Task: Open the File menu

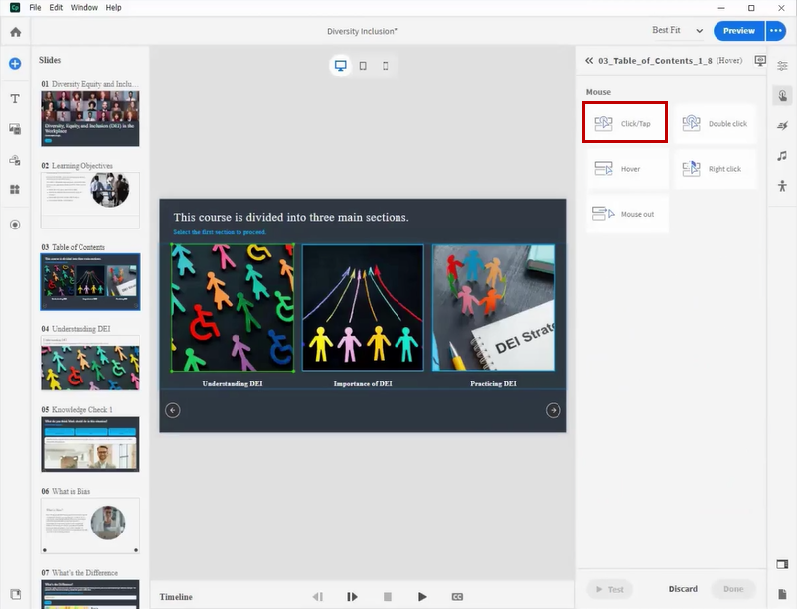Action: click(35, 8)
